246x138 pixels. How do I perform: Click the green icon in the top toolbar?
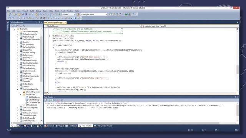point(126,15)
